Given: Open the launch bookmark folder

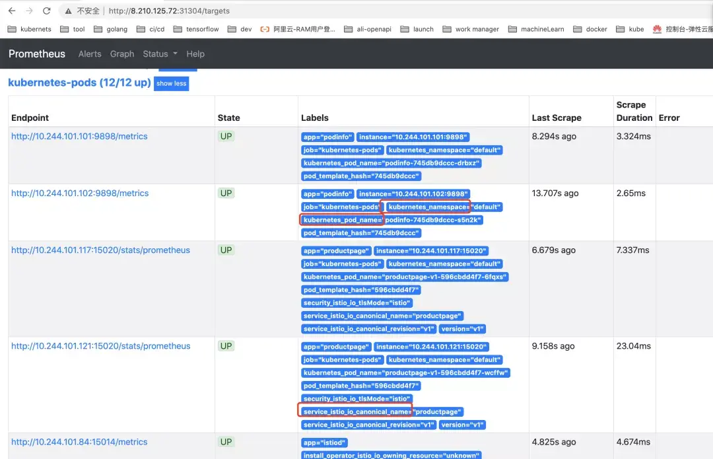Looking at the screenshot, I should click(417, 29).
